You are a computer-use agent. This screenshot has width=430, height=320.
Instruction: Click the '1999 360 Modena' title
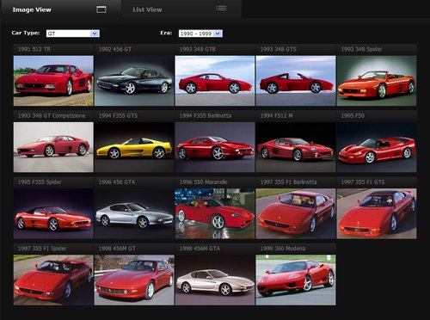pyautogui.click(x=283, y=249)
